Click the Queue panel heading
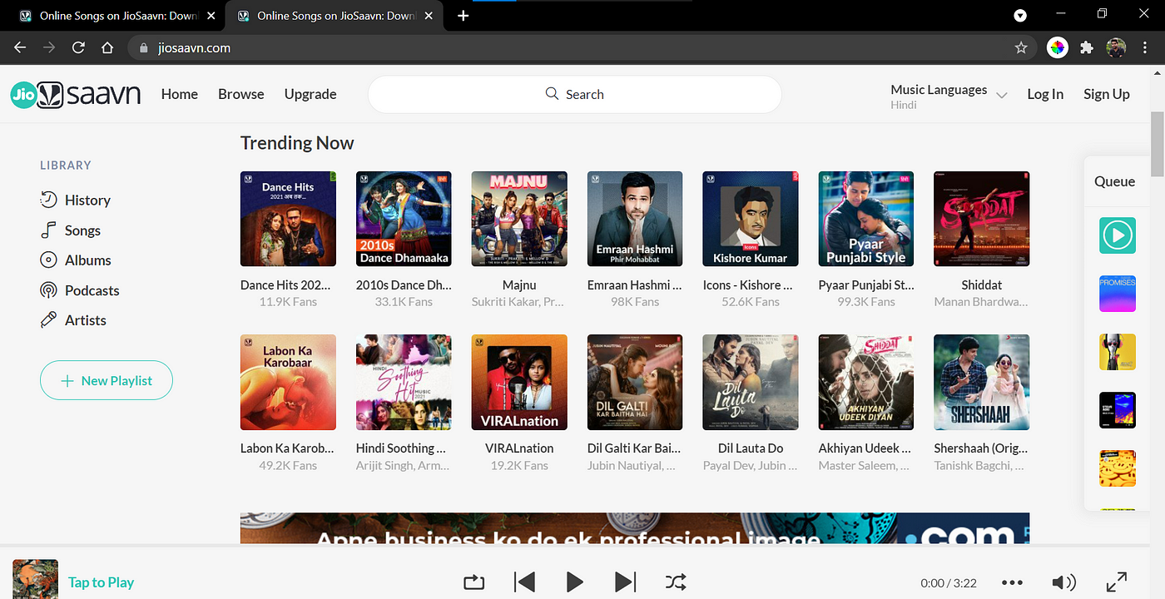1165x599 pixels. click(x=1115, y=181)
